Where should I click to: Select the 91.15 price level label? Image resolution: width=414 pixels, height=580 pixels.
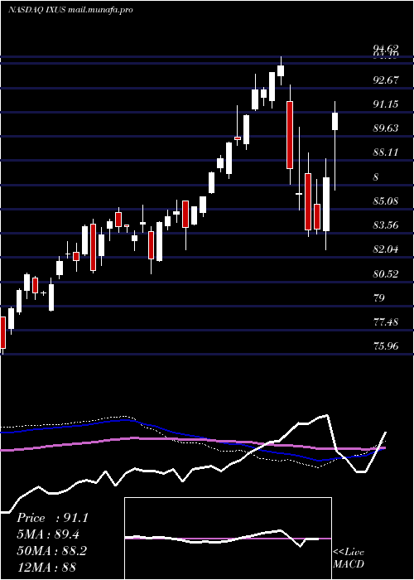[386, 104]
